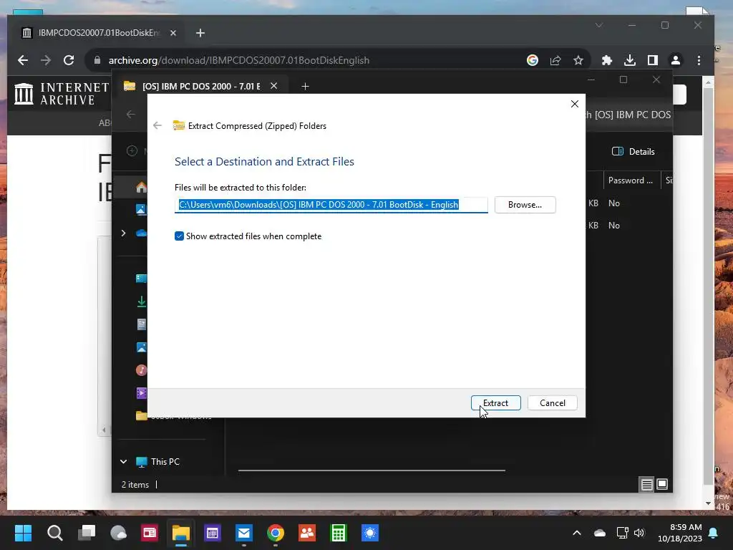Open Chrome three-dot menu
This screenshot has height=550, width=733.
(699, 60)
